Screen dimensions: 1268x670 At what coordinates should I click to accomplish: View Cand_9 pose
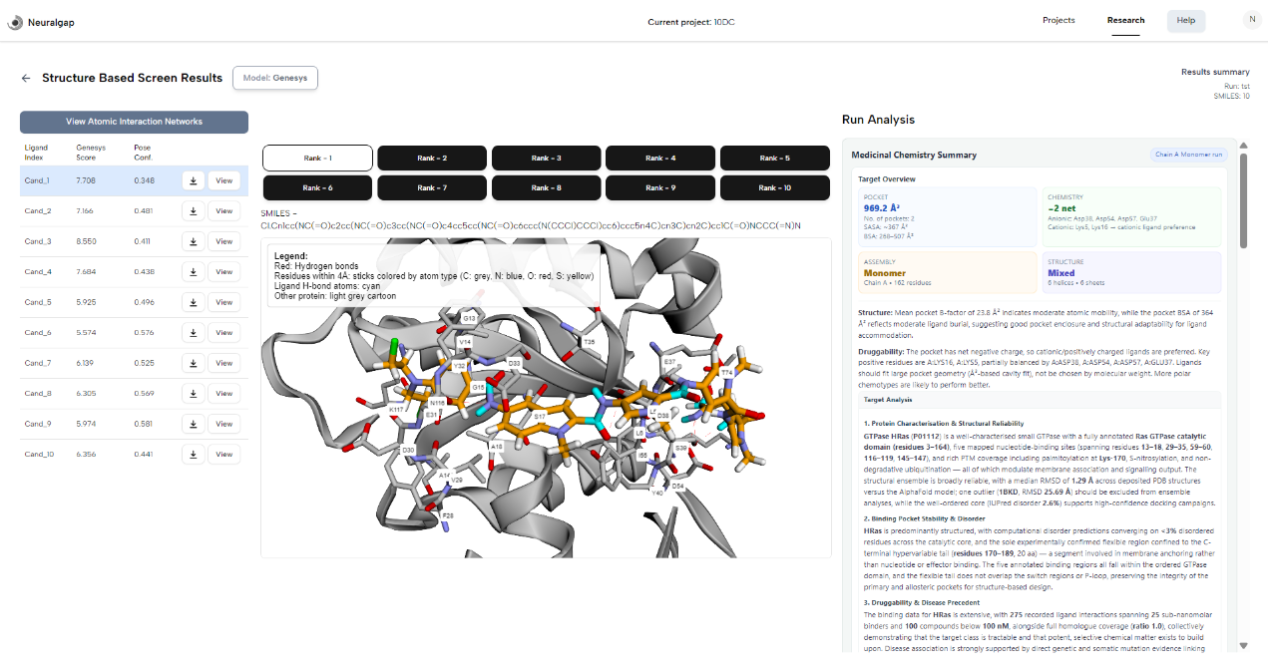pyautogui.click(x=224, y=424)
